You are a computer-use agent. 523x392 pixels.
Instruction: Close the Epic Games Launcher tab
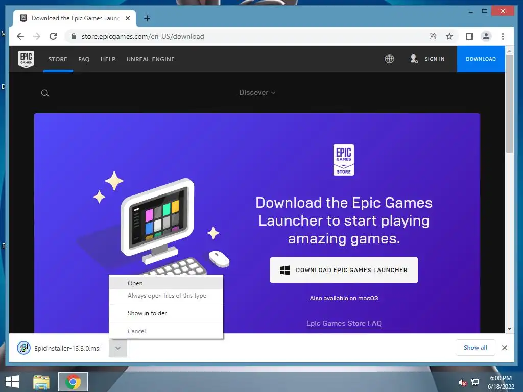click(127, 18)
